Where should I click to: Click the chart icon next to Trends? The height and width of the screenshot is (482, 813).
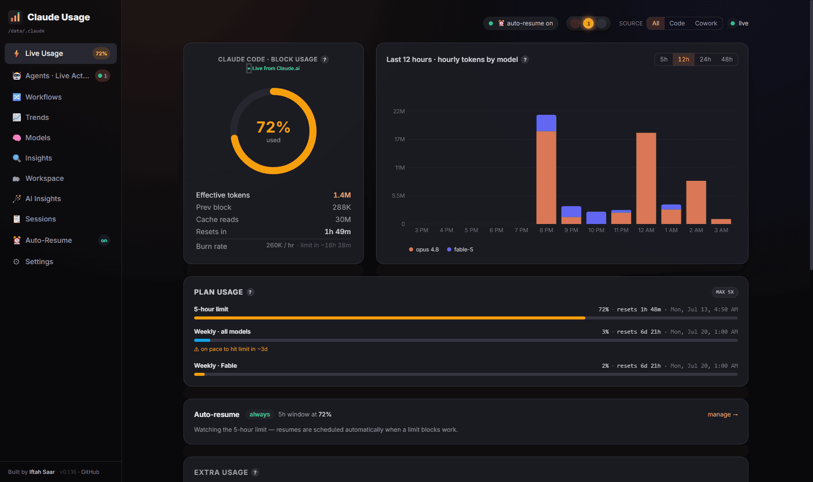point(17,117)
